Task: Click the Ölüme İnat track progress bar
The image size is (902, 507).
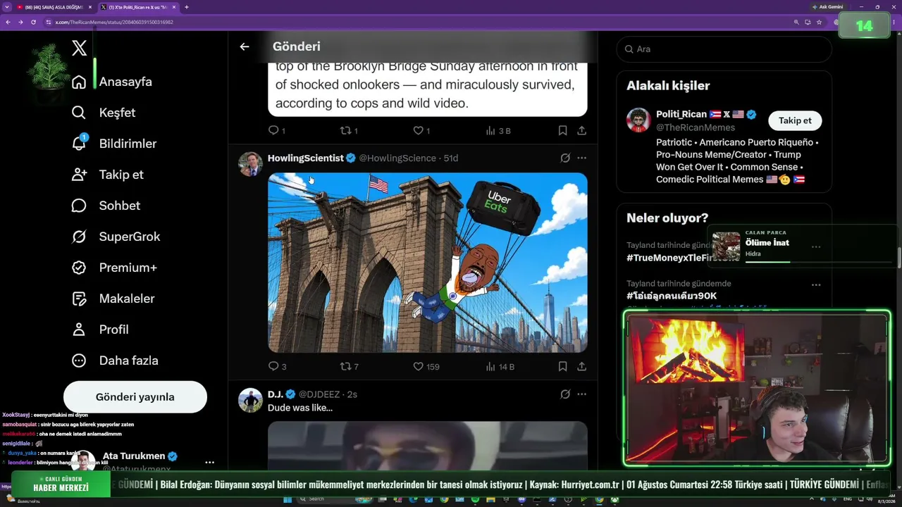Action: coord(818,262)
